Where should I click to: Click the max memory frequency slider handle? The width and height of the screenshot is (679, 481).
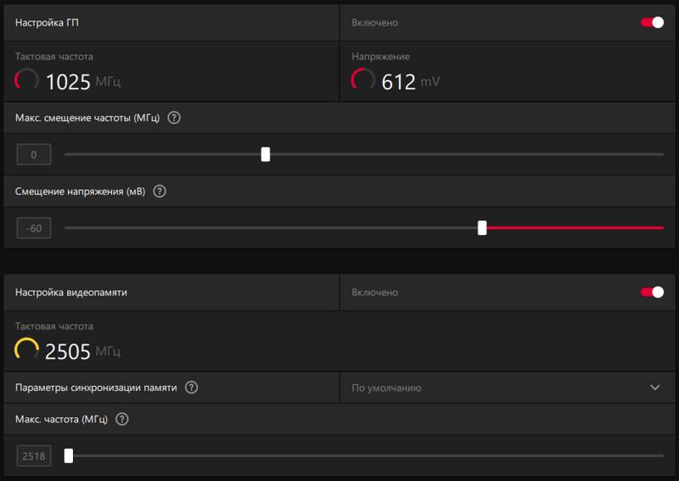point(69,456)
